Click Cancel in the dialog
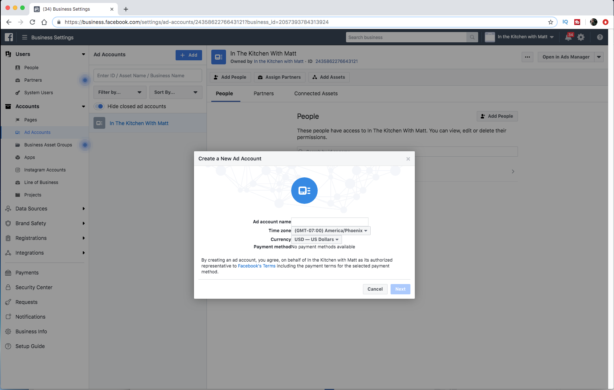Viewport: 614px width, 390px height. click(375, 289)
